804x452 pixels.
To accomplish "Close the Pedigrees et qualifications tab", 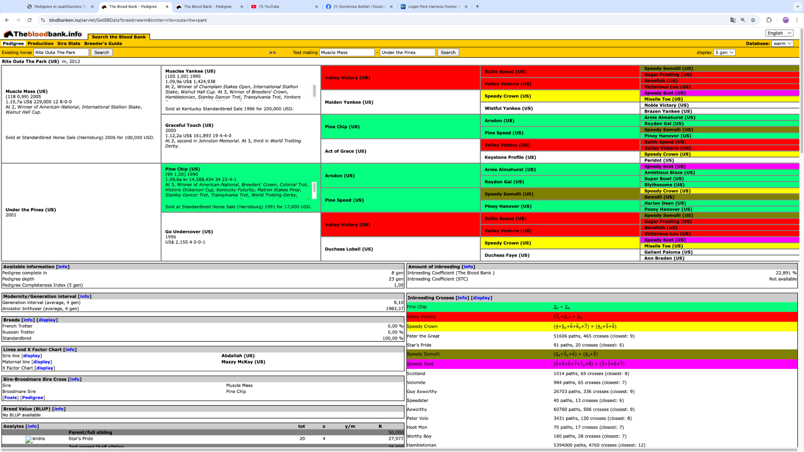I will [x=92, y=7].
